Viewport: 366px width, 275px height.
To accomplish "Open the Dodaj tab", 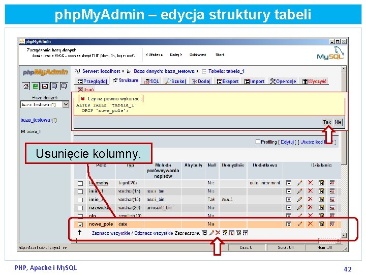I will [x=201, y=81].
